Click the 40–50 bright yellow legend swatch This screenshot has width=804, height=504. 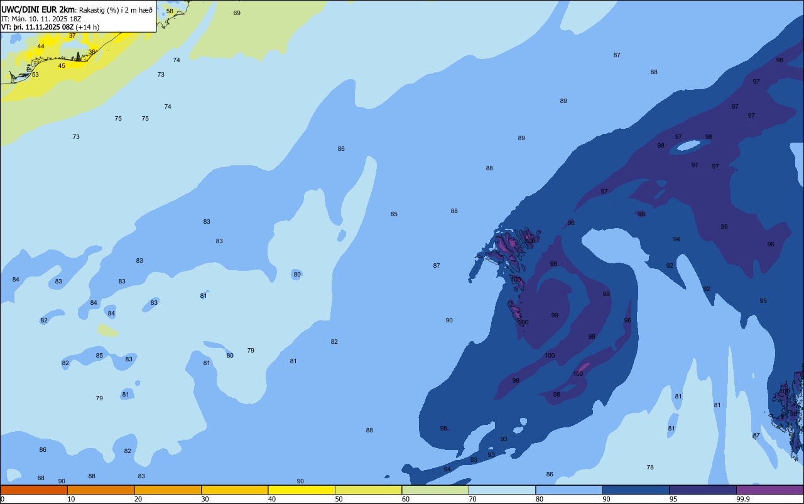pos(301,490)
